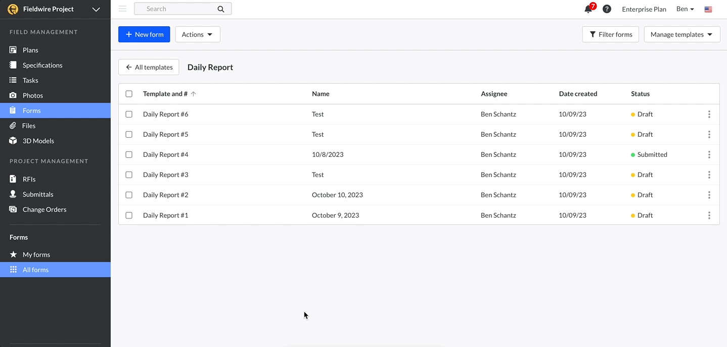
Task: Expand the Actions dropdown
Action: point(197,34)
